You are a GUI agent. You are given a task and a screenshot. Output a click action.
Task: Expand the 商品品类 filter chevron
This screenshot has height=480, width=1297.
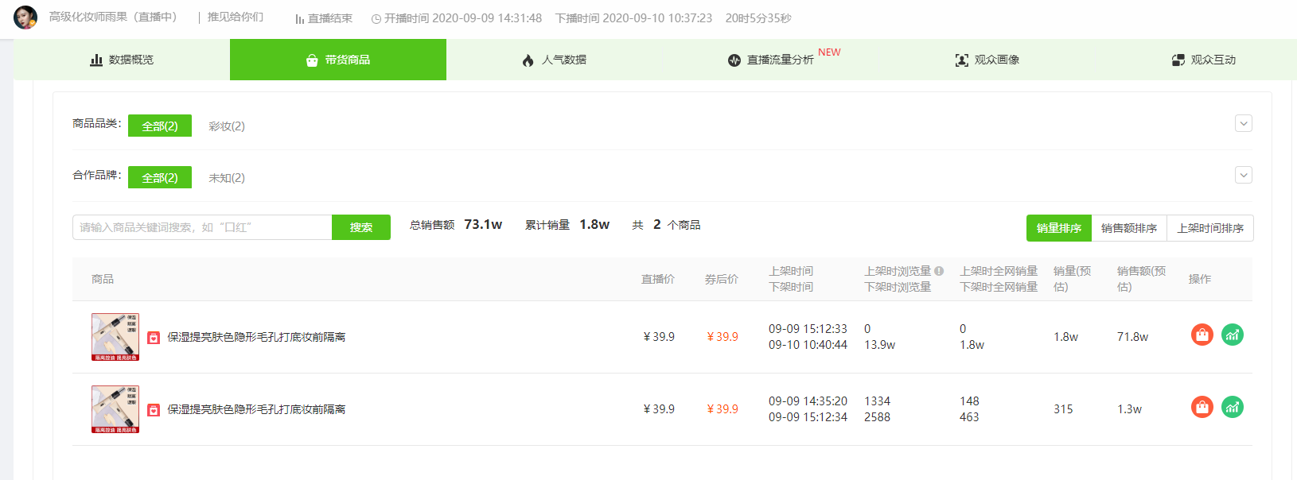(x=1244, y=123)
